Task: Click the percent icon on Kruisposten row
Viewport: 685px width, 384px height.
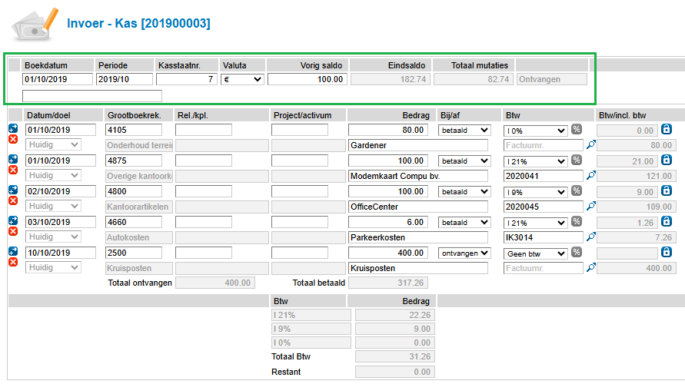Action: (x=577, y=253)
